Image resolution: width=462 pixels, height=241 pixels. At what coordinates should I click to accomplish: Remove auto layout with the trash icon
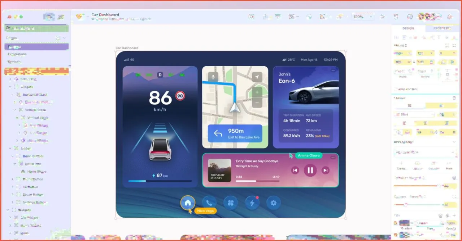(x=454, y=98)
